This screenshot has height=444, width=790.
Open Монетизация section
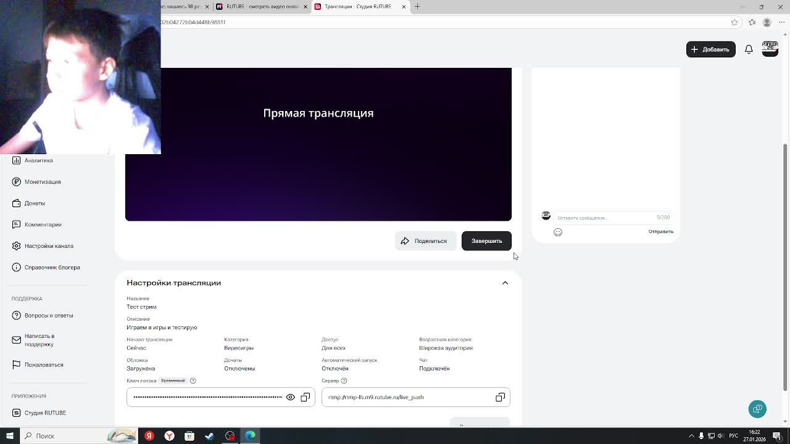[43, 182]
